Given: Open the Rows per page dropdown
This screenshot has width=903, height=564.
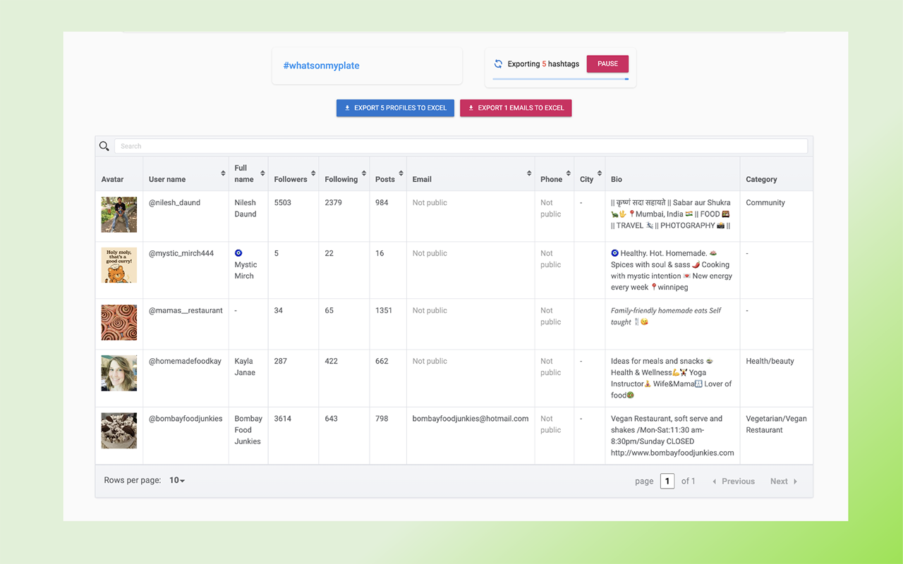Looking at the screenshot, I should point(177,481).
